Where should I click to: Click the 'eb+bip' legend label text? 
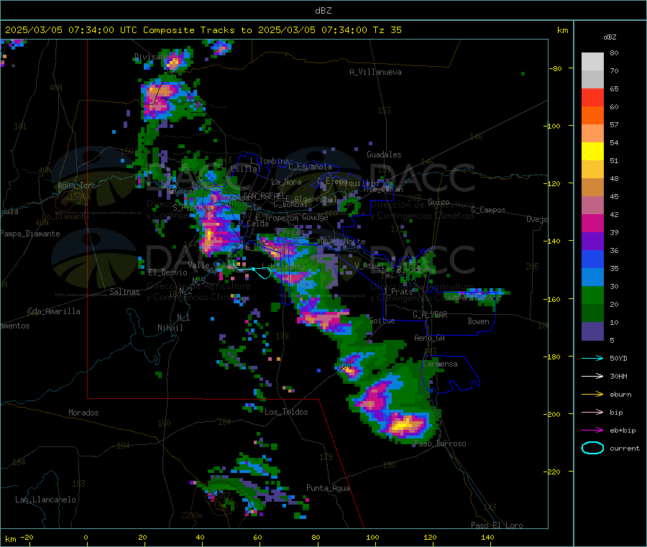coord(623,431)
